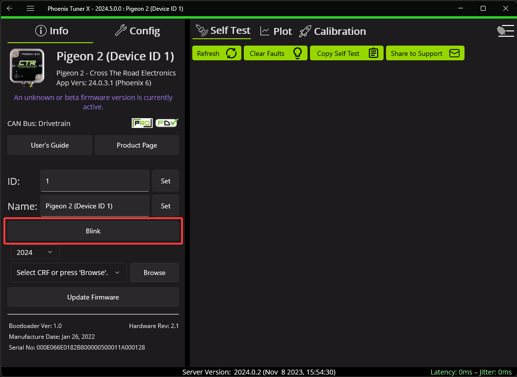The image size is (517, 377).
Task: Click the Browse button
Action: (155, 273)
